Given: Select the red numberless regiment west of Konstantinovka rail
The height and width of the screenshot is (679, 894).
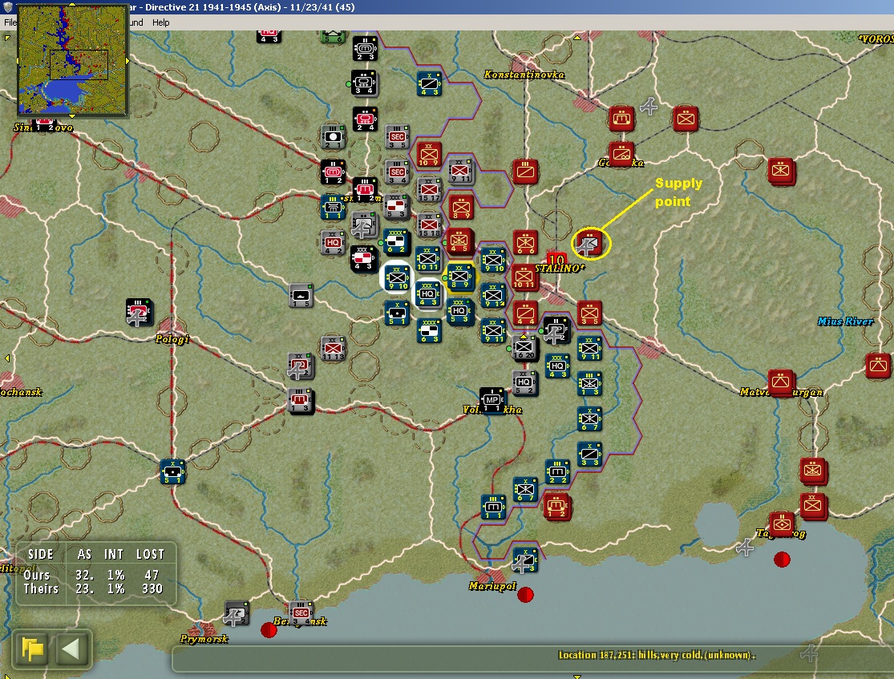Looking at the screenshot, I should coord(525,172).
